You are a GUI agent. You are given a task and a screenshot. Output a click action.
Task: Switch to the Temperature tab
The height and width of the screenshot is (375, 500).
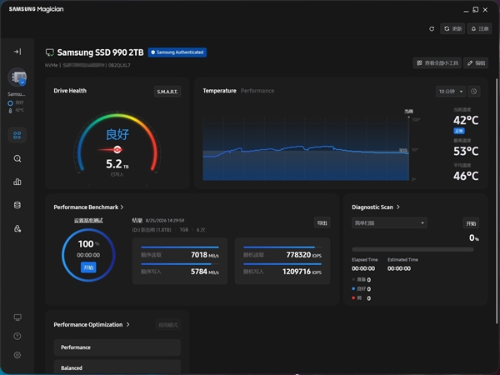click(220, 91)
